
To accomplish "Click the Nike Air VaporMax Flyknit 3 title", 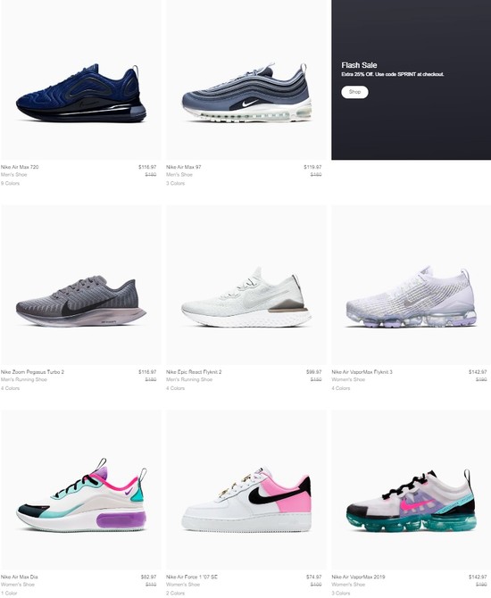I will tap(362, 372).
